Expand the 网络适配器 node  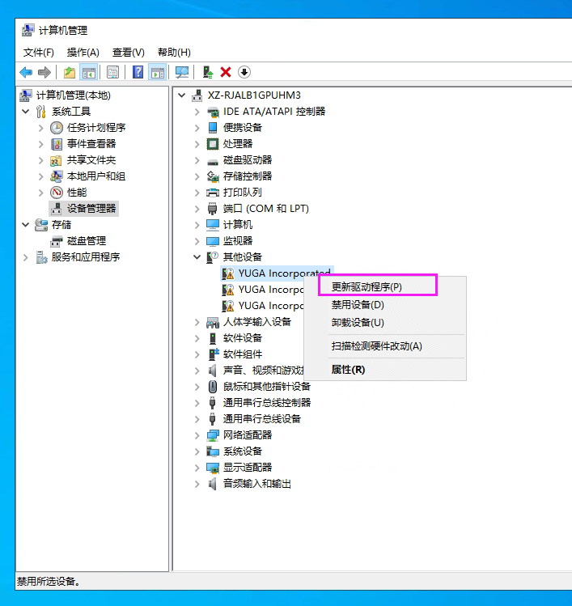pos(197,435)
